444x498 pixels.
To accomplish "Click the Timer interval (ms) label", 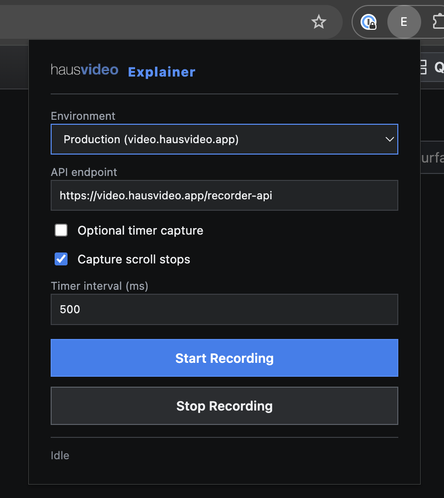I will (x=99, y=286).
